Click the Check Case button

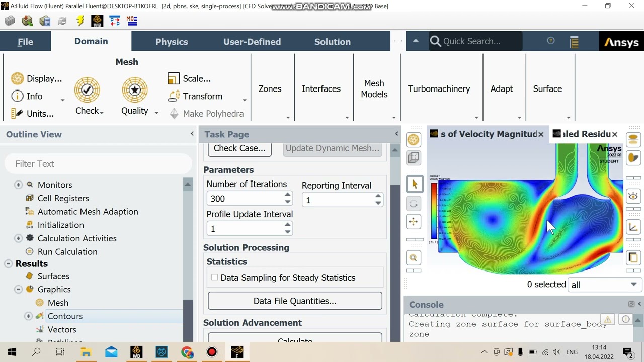tap(239, 148)
